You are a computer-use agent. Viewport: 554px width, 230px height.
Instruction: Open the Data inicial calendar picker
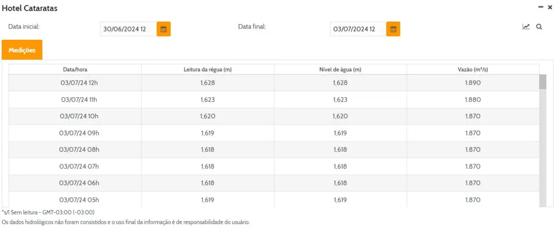(164, 29)
